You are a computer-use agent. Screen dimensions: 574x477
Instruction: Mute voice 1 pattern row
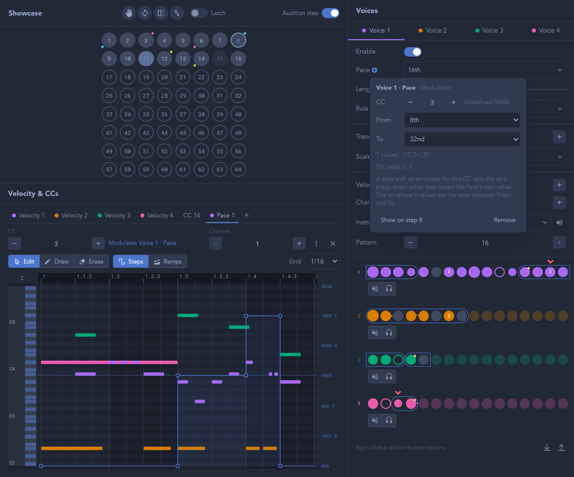(x=375, y=289)
